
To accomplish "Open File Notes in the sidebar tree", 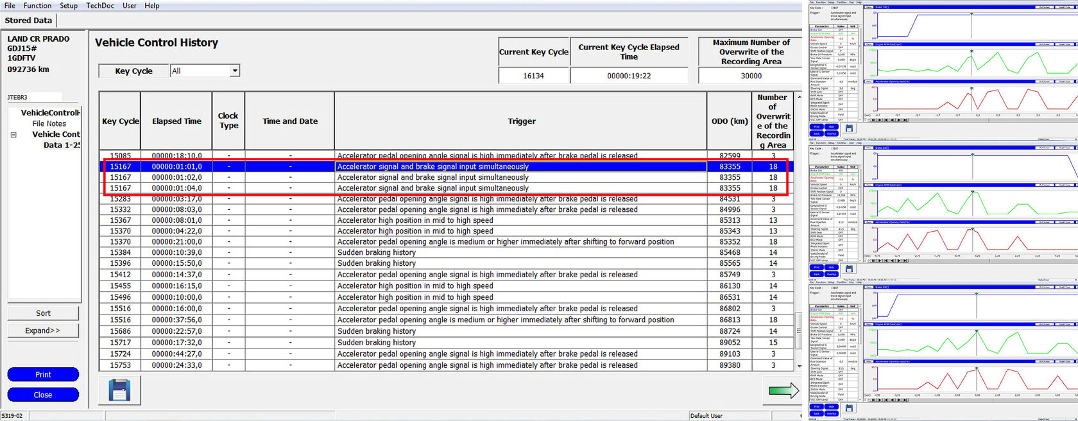I will pyautogui.click(x=49, y=123).
